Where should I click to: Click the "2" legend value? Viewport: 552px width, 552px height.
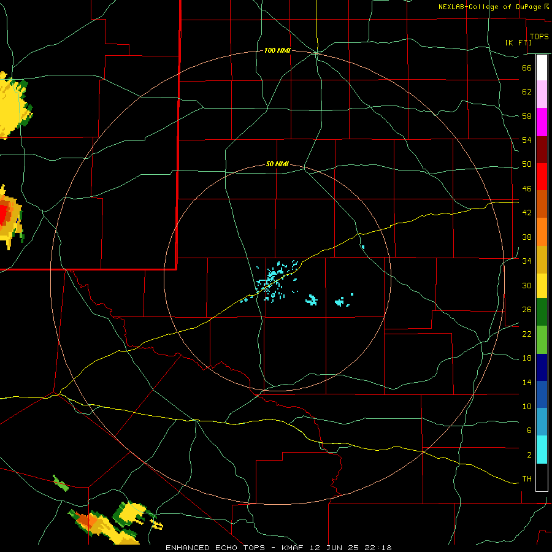[529, 455]
